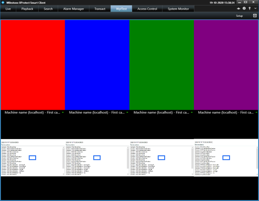This screenshot has width=259, height=201.
Task: Click the key login info icon
Action: coord(249,8)
